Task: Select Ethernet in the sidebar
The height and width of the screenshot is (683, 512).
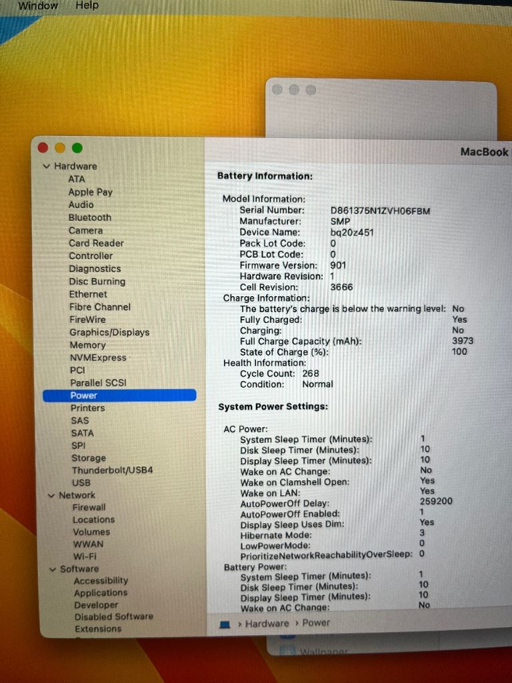Action: click(x=88, y=294)
